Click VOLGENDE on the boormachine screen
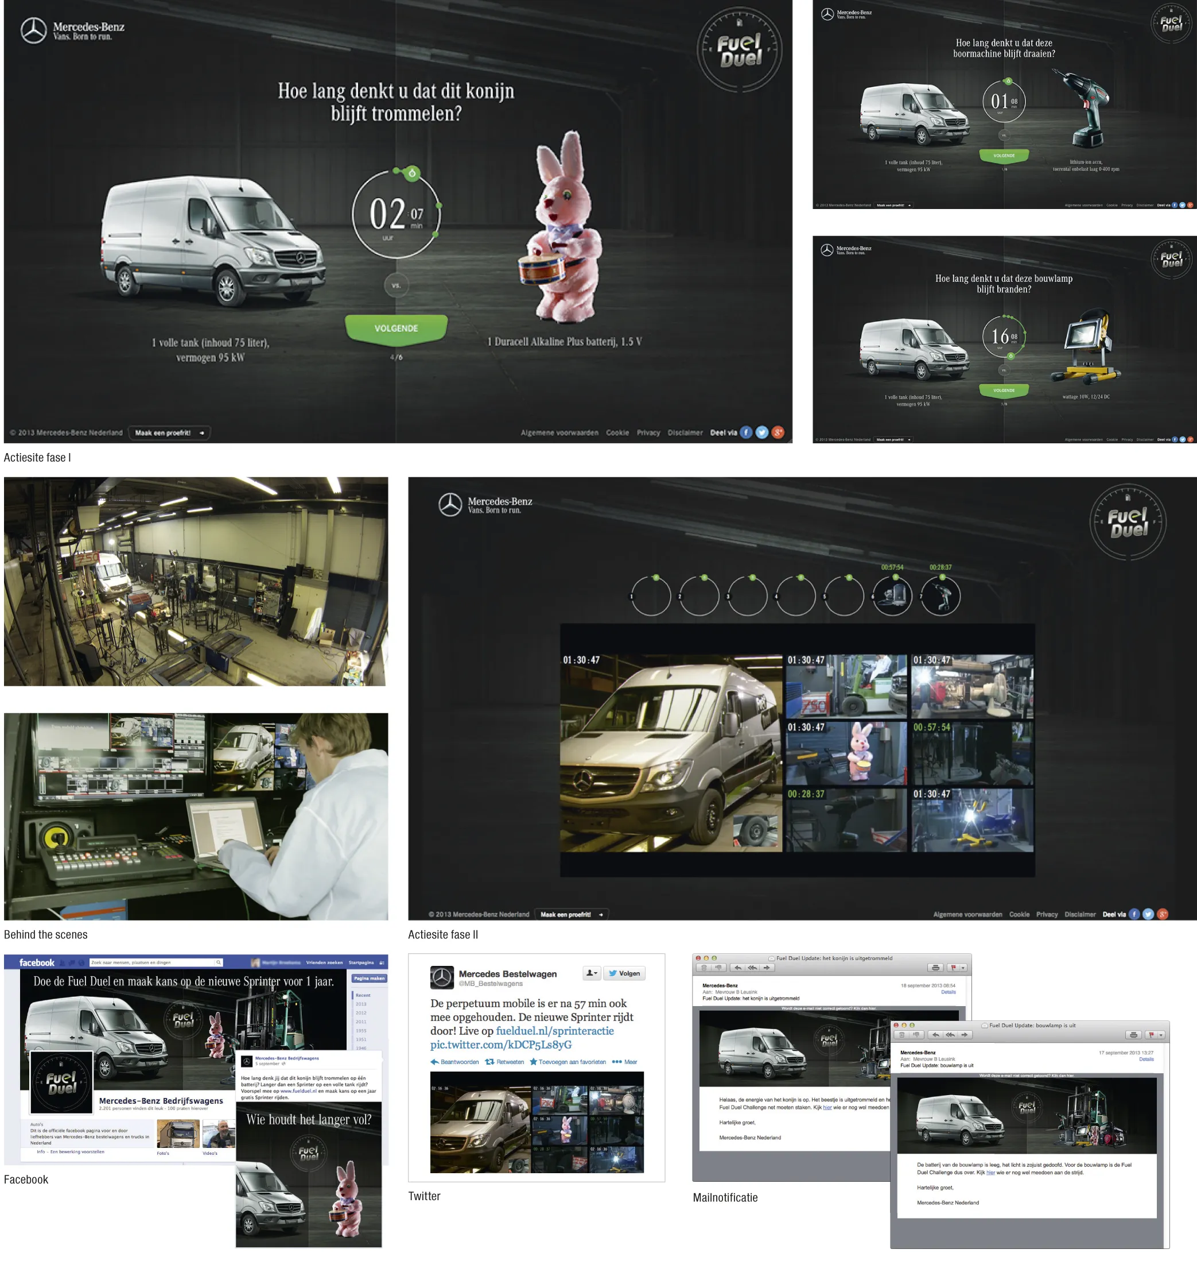This screenshot has height=1280, width=1197. (x=1003, y=155)
